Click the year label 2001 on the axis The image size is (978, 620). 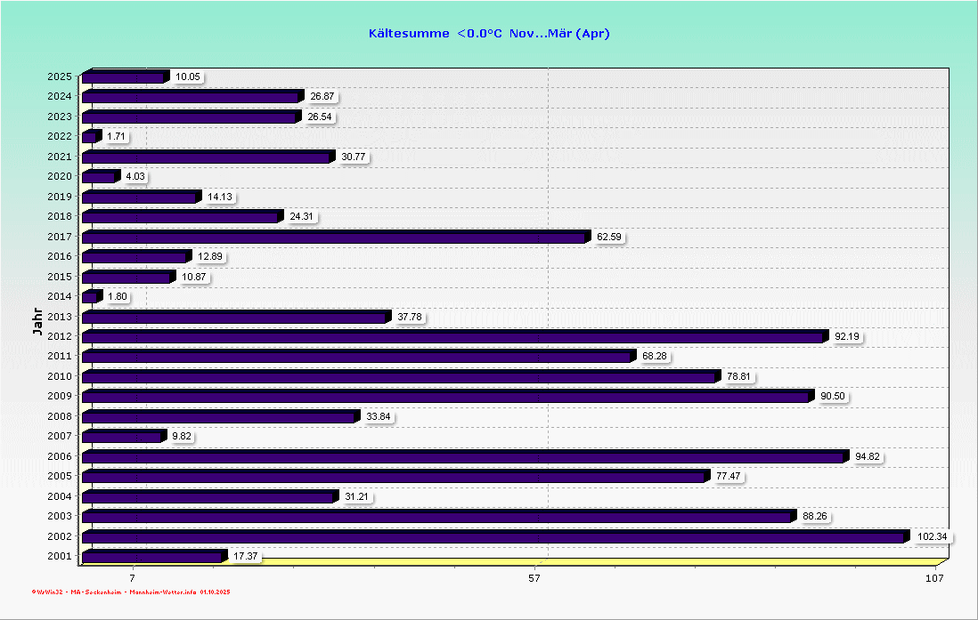coord(60,556)
